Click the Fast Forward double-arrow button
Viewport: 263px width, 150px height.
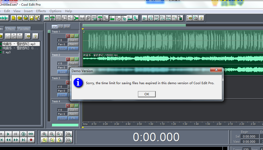[x=16, y=140]
